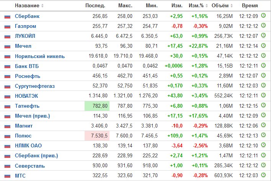271x181 pixels.
Task: Open the НЛМК ОАО stock link
Action: coord(28,145)
